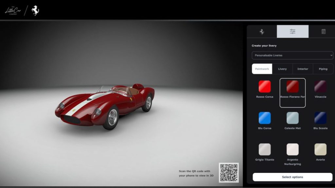Open the Interior tab
Screen dimensions: 335x188
(303, 69)
